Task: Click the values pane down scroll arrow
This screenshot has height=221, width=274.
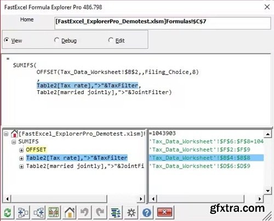Action: coord(267,191)
